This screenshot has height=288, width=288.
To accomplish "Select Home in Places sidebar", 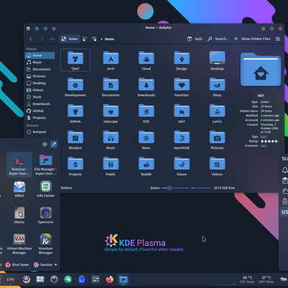I will pyautogui.click(x=40, y=55).
